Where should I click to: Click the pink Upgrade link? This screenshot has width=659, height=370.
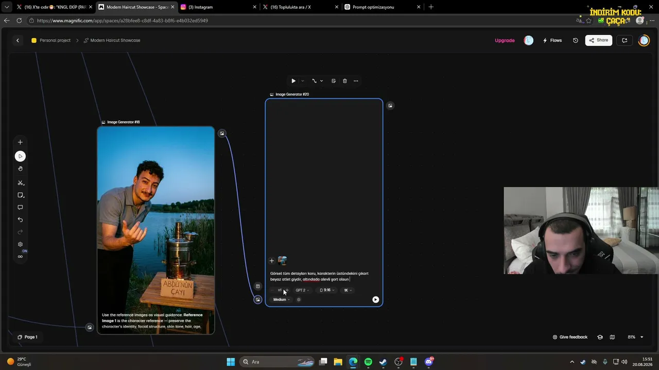(x=505, y=41)
